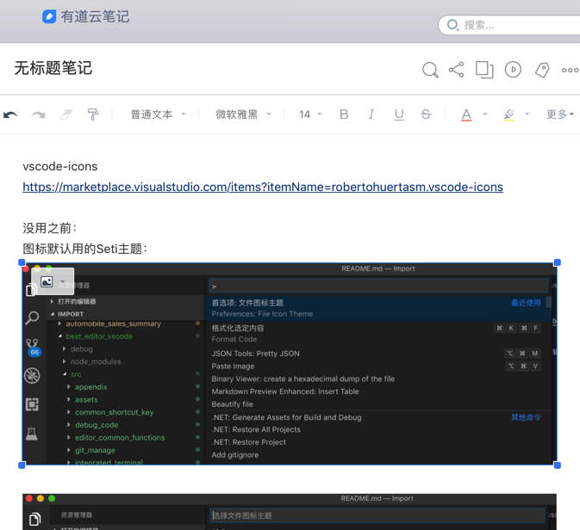Open the in-note search magnifier icon
This screenshot has height=530, width=580.
pos(430,70)
